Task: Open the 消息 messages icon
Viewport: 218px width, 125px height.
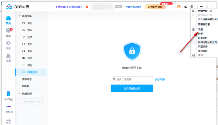Action: (x=8, y=56)
